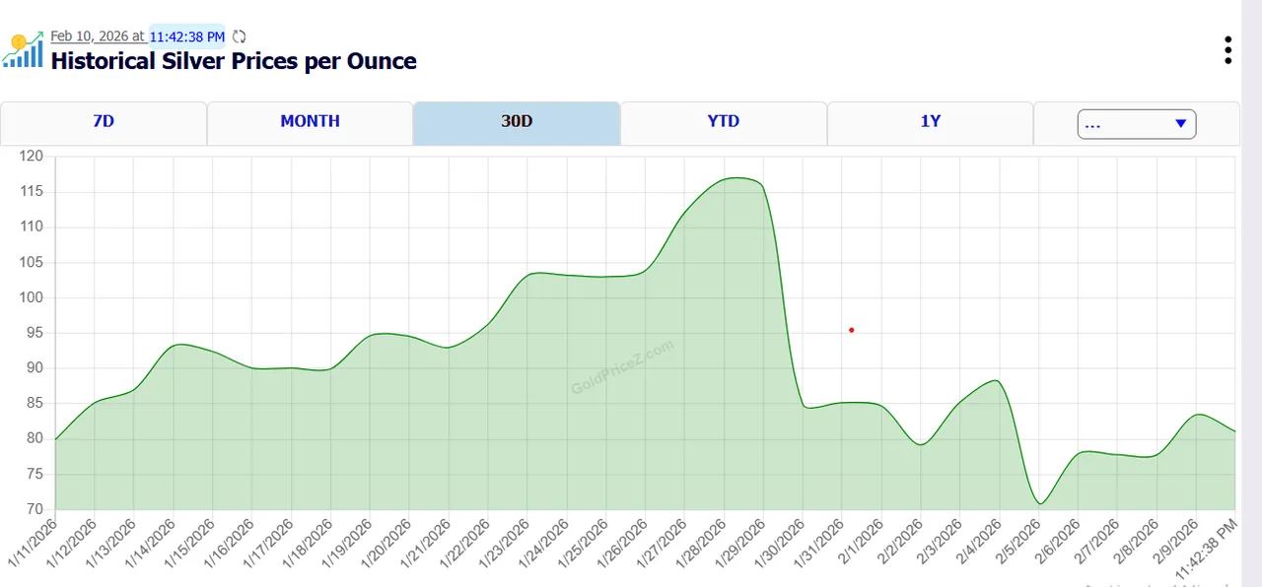Viewport: 1262px width, 587px height.
Task: Click the 1/11/2026 x-axis label
Action: (33, 544)
